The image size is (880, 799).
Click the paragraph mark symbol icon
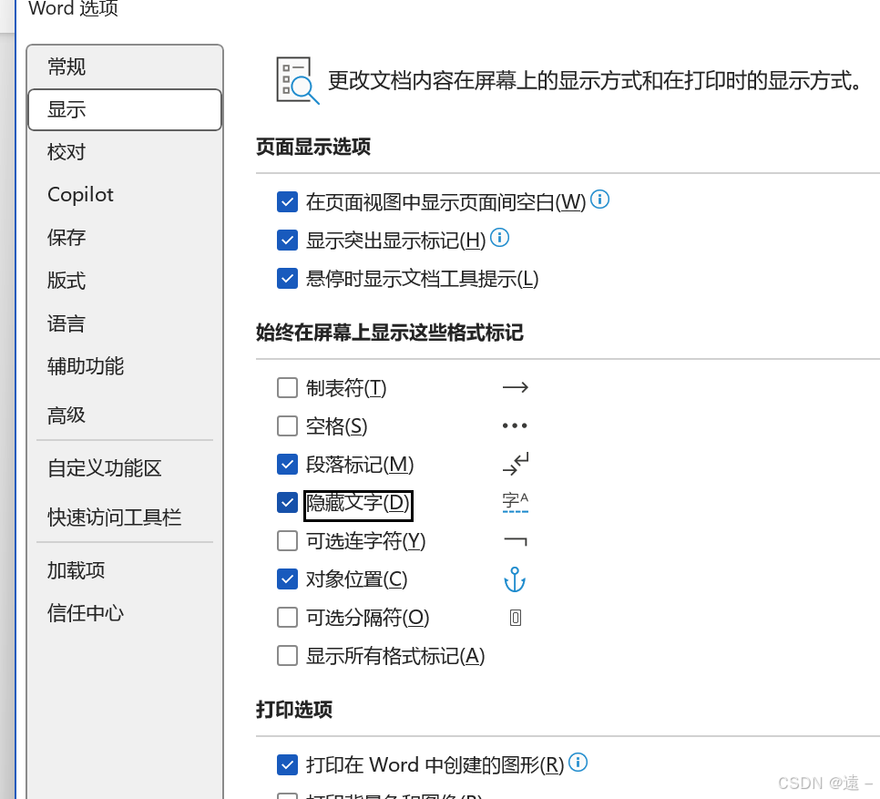pyautogui.click(x=515, y=464)
